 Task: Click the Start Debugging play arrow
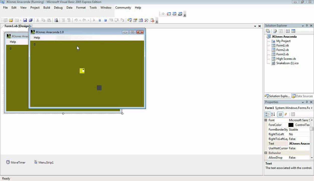94,20
